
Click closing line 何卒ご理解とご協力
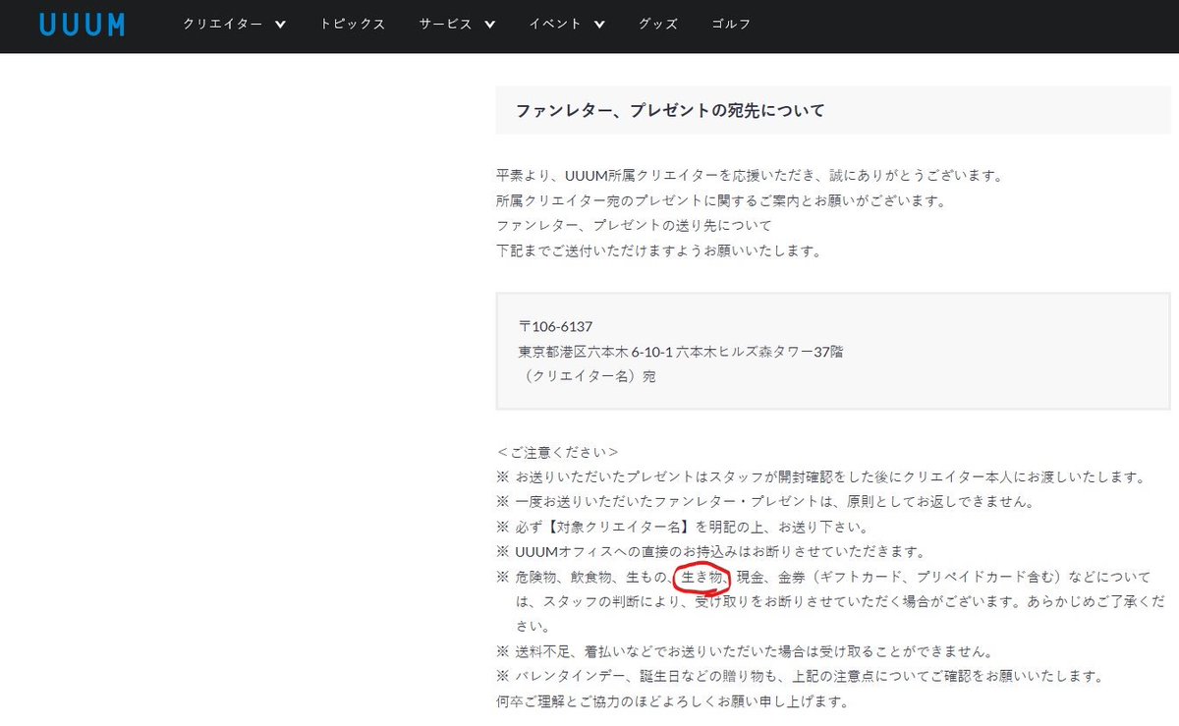point(673,701)
